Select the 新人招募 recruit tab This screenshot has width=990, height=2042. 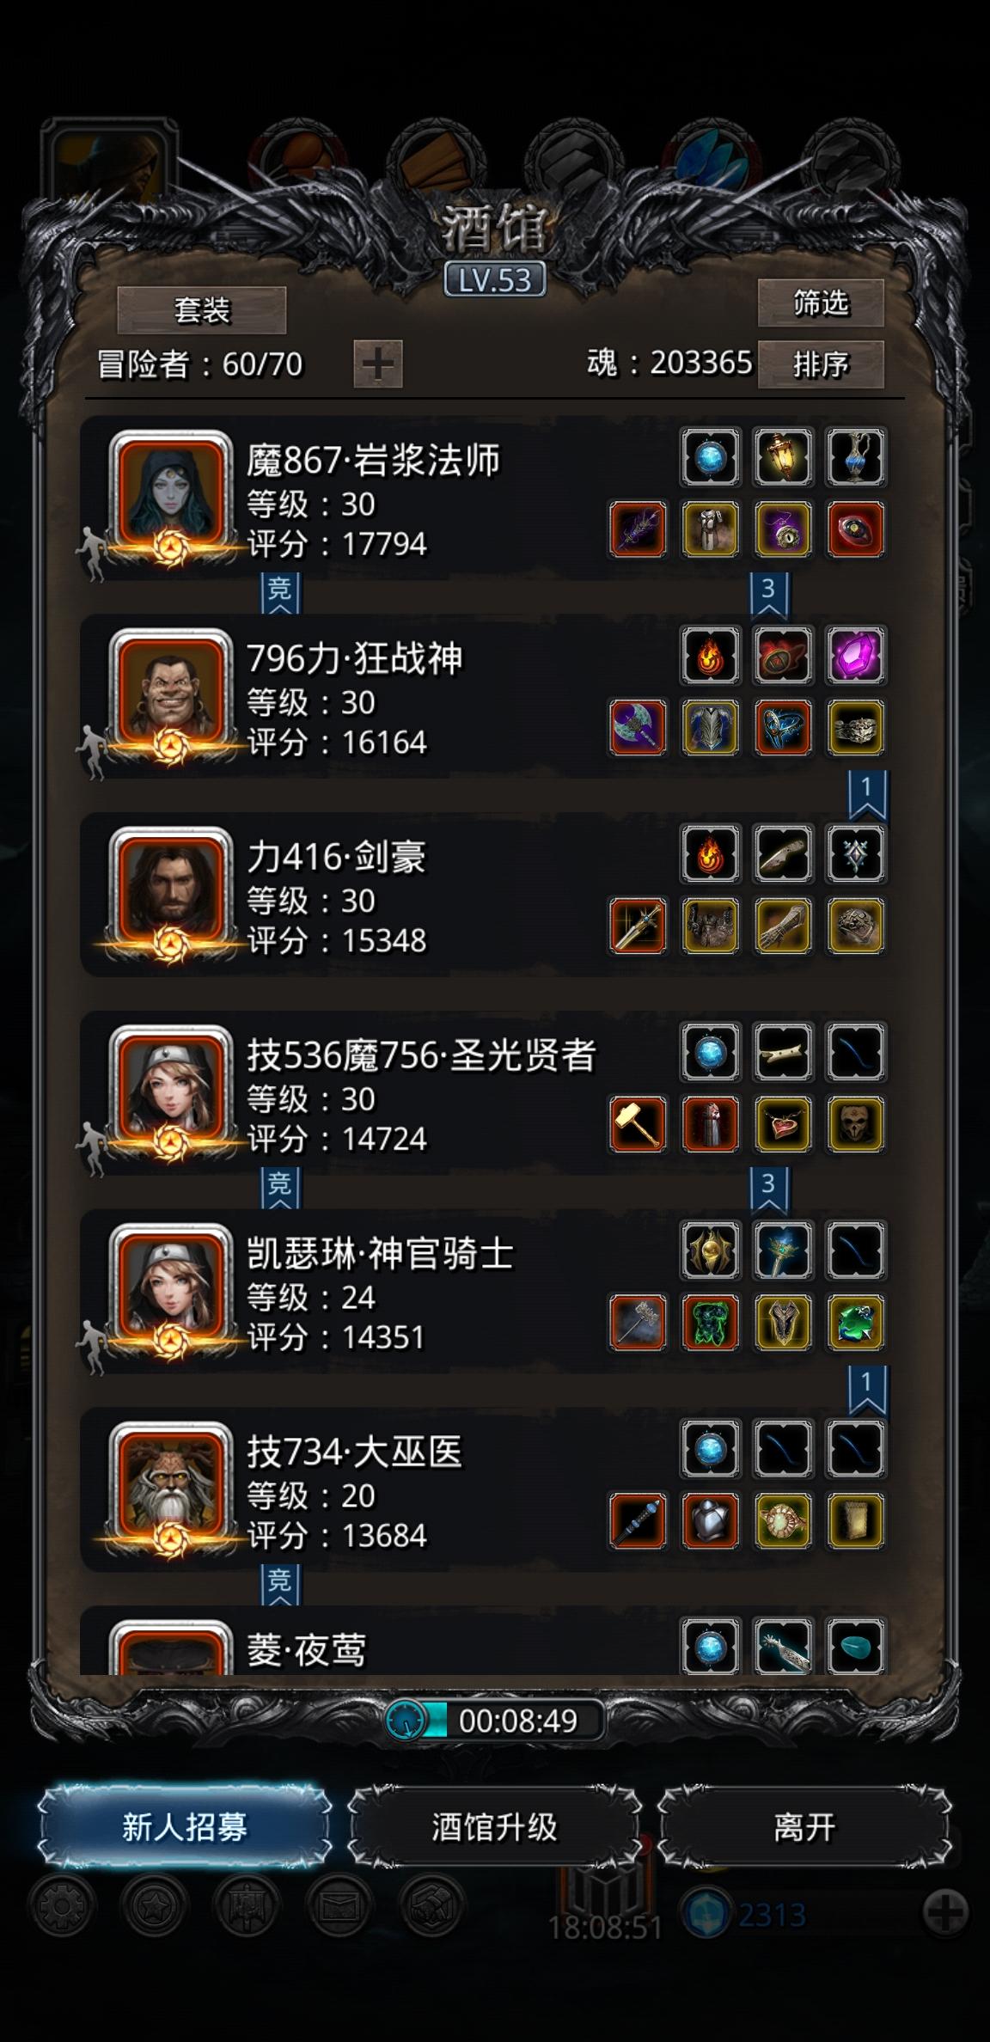185,1827
